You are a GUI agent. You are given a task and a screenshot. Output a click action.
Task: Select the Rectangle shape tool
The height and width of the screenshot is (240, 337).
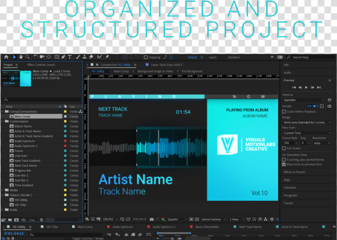[57, 57]
